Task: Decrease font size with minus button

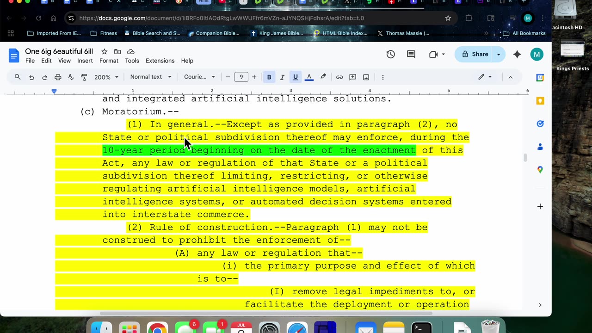Action: point(228,77)
